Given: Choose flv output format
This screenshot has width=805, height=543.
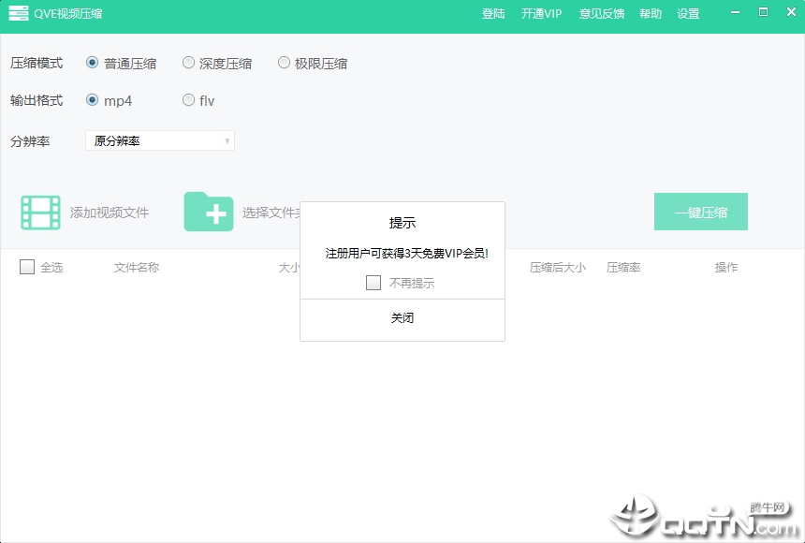Looking at the screenshot, I should tap(188, 99).
